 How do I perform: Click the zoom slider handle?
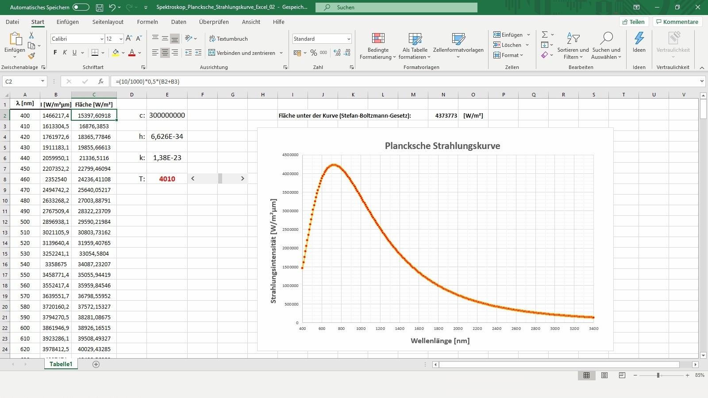click(658, 375)
